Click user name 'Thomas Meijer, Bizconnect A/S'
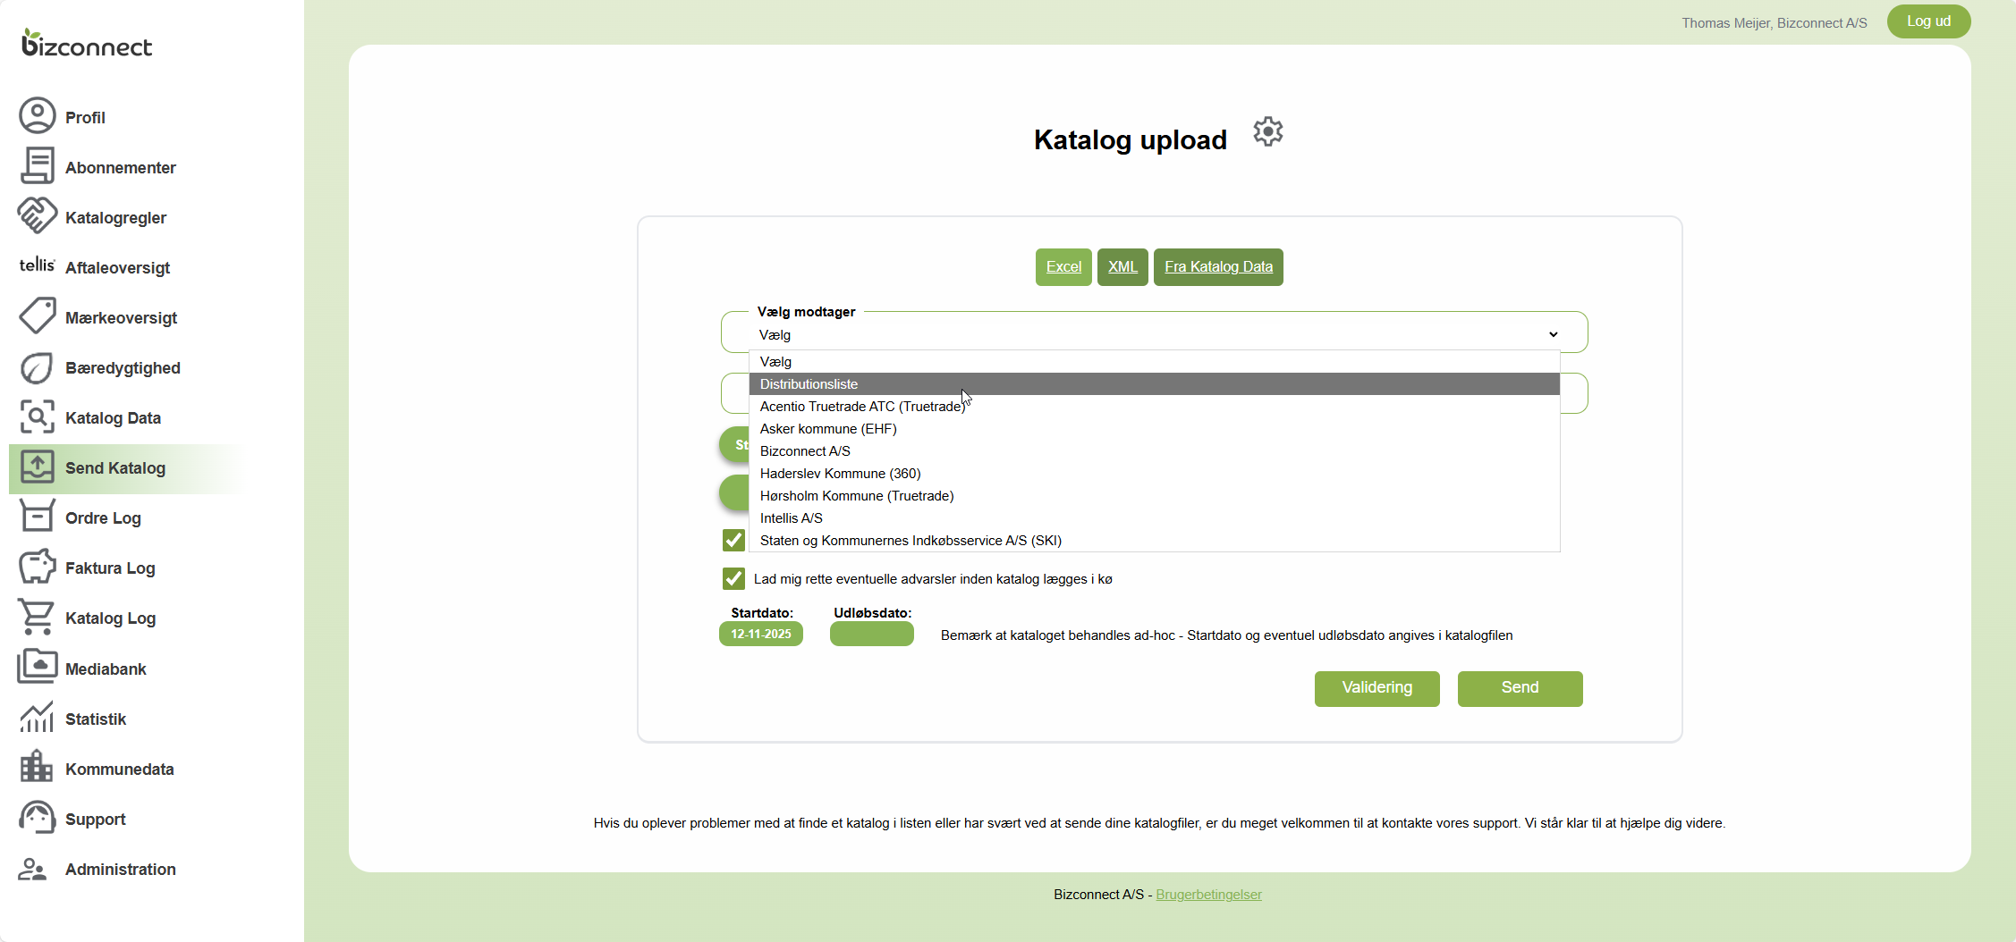Screen dimensions: 2016x942 [1775, 23]
